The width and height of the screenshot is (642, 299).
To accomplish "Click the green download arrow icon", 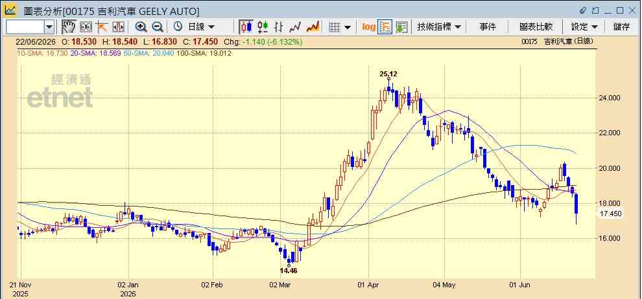I will coord(401,27).
